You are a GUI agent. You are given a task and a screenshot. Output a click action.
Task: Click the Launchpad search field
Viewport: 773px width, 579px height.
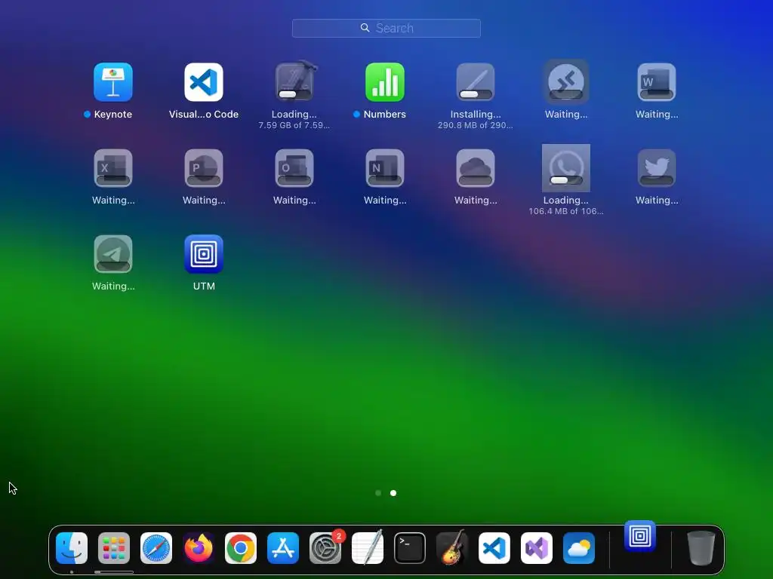pos(386,28)
